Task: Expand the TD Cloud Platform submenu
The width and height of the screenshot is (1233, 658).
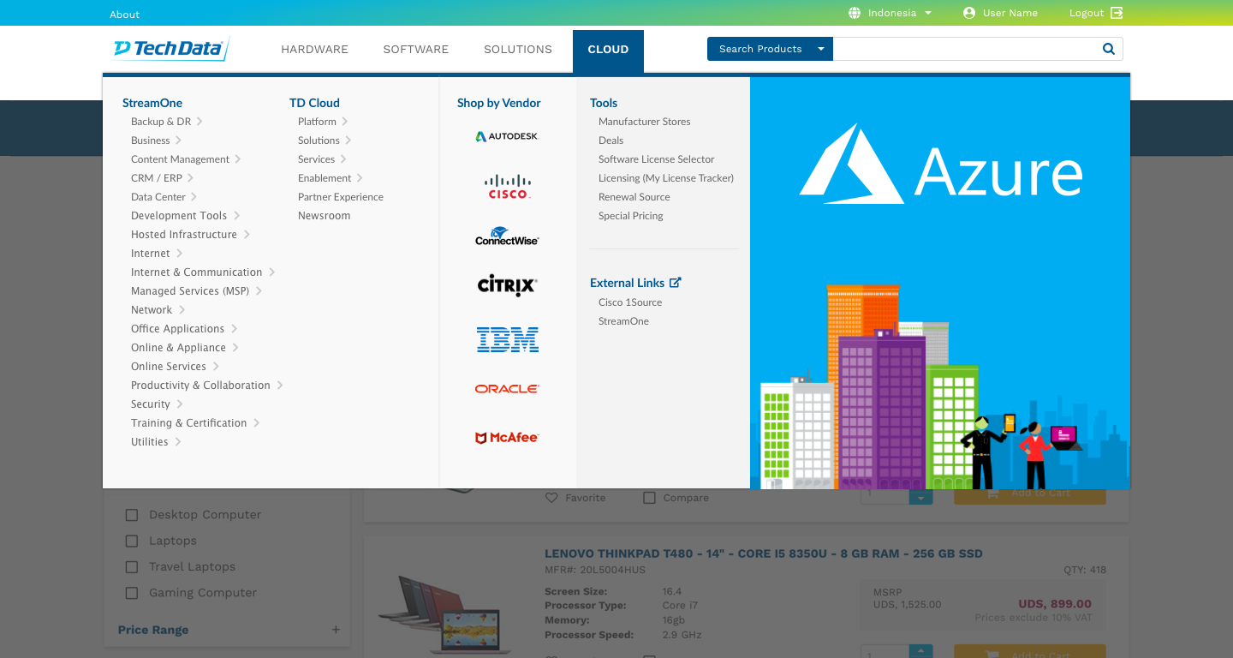Action: 345,122
